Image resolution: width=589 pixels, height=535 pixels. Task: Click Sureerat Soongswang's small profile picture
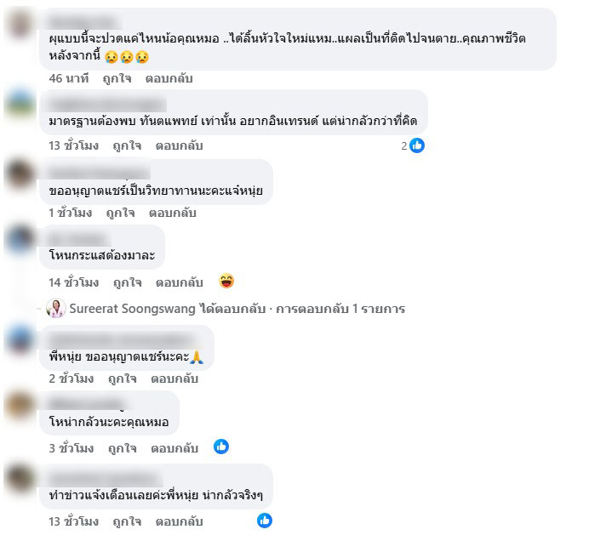56,308
